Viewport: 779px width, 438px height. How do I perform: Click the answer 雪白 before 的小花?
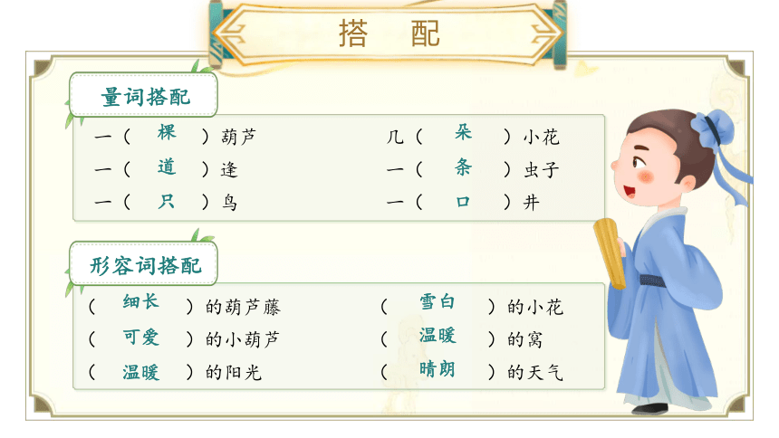(437, 301)
